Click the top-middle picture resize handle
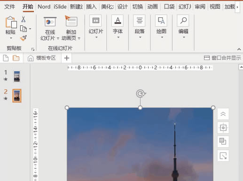The image size is (243, 181). [140, 107]
